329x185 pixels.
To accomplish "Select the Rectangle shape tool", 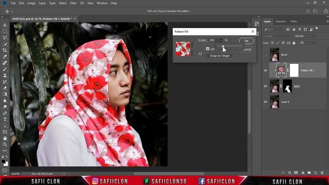I will point(5,132).
